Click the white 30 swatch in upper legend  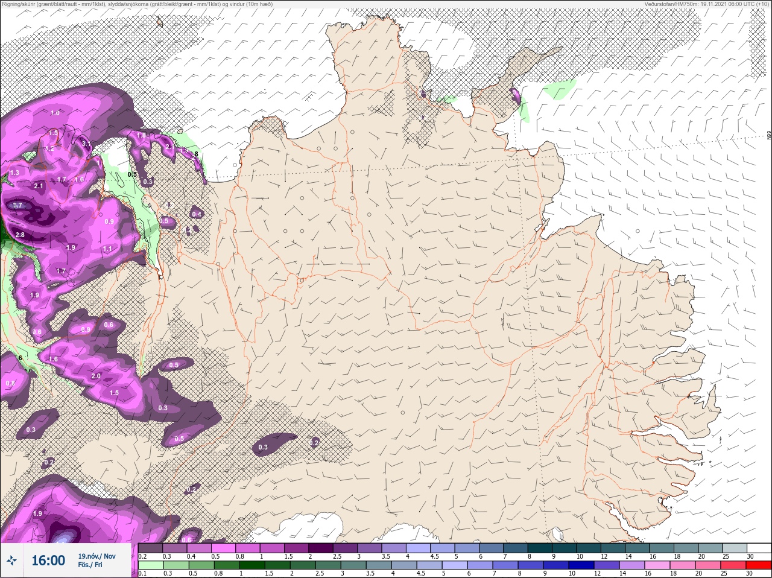[x=760, y=547]
